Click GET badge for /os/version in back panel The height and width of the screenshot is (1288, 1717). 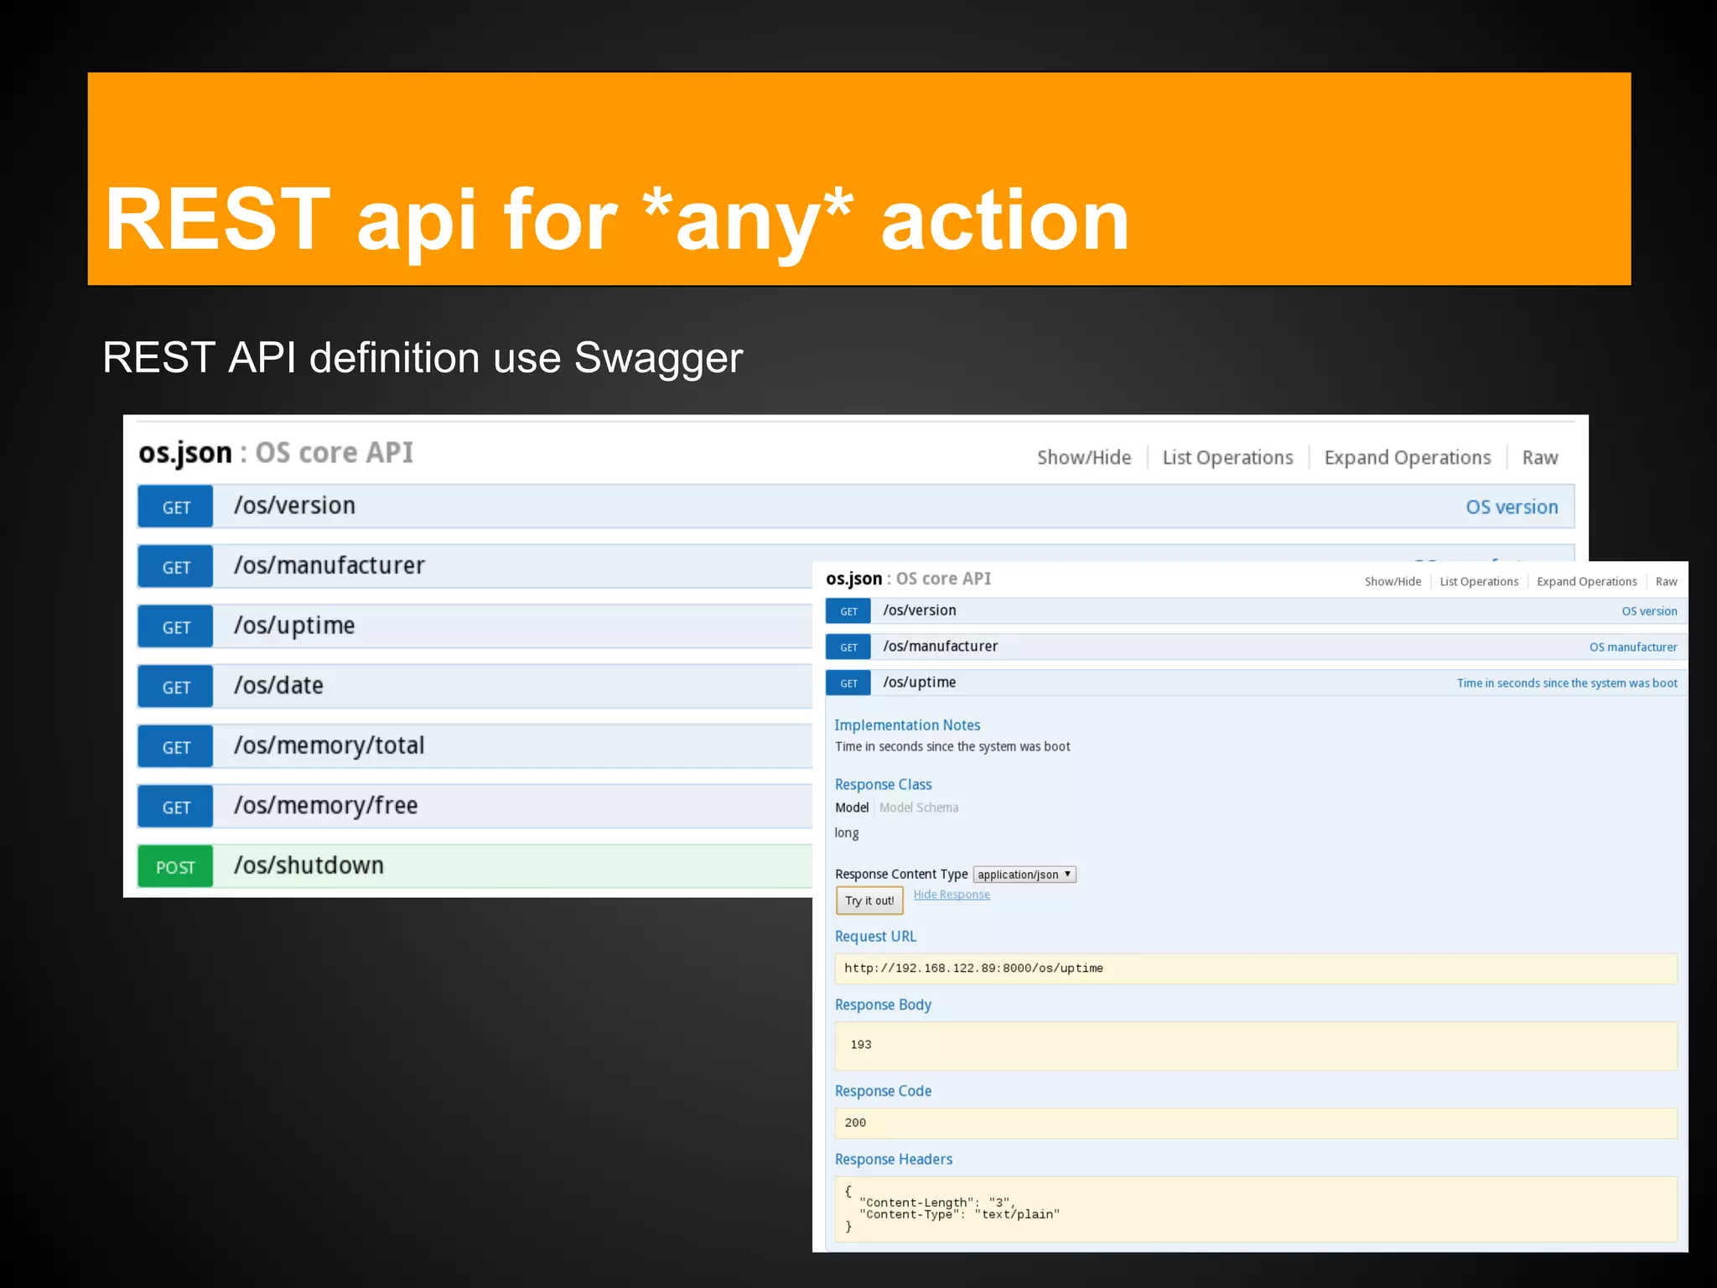(175, 506)
